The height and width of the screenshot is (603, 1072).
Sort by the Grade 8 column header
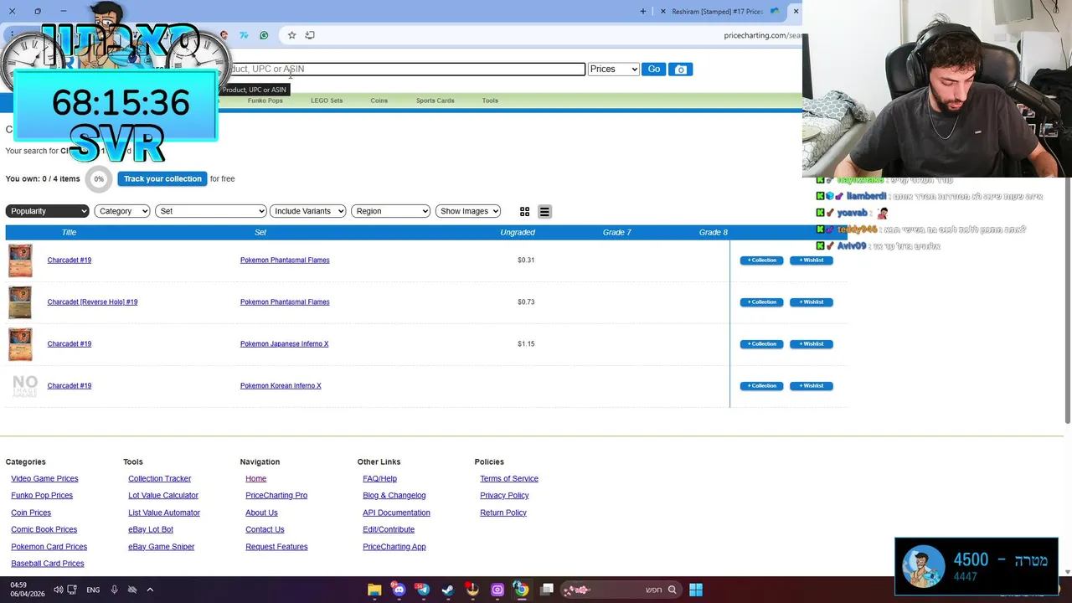pos(714,233)
